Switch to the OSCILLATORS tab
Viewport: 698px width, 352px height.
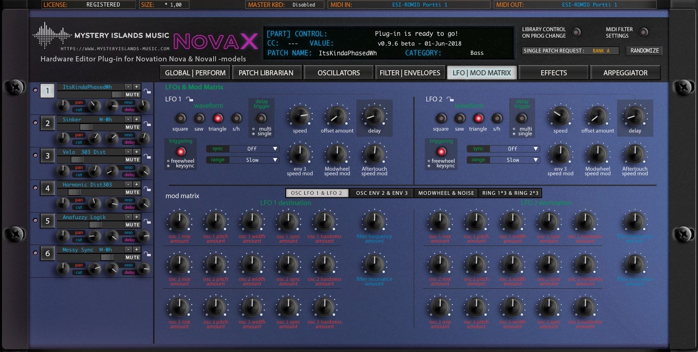(338, 73)
